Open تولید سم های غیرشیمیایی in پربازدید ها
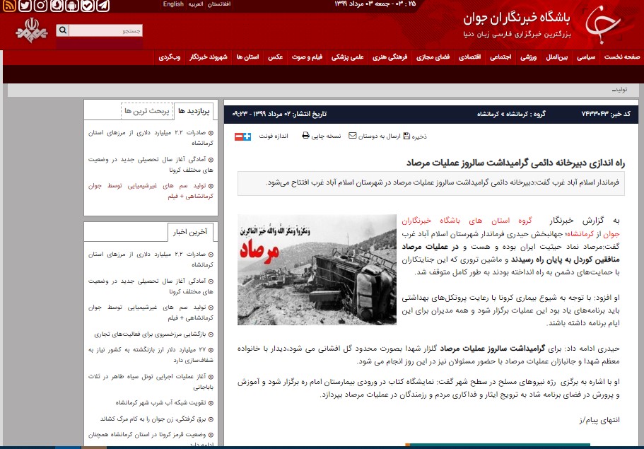 click(x=151, y=191)
